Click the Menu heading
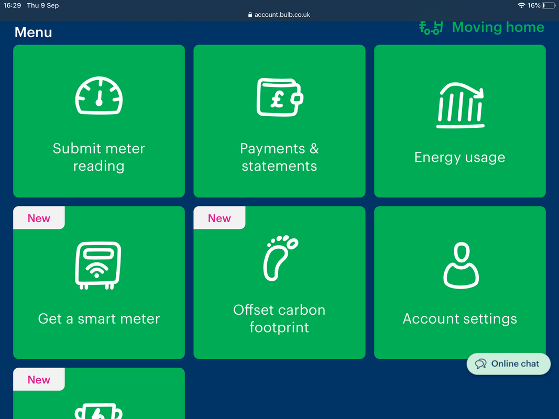The image size is (559, 419). 33,32
